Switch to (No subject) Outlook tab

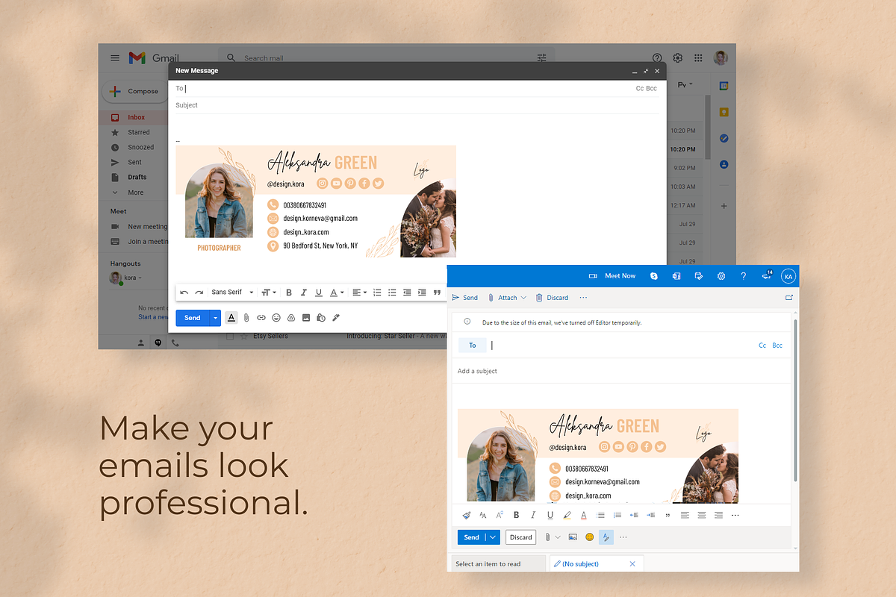596,563
